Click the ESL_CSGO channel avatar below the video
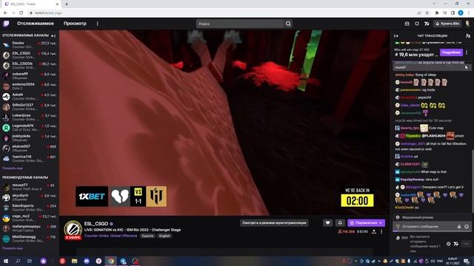 tap(73, 229)
